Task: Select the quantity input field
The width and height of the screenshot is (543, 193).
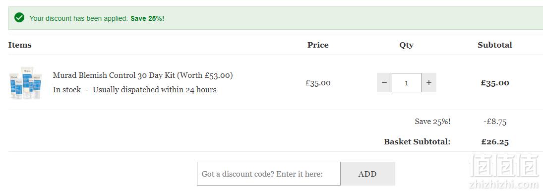Action: (x=407, y=82)
